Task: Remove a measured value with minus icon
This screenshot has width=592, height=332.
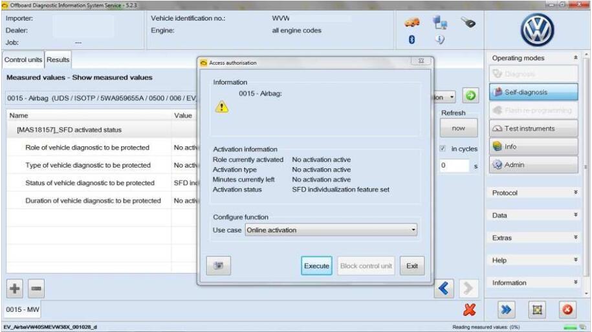Action: pyautogui.click(x=36, y=289)
